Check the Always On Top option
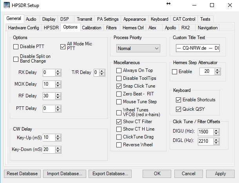The width and height of the screenshot is (239, 183). pos(119,71)
